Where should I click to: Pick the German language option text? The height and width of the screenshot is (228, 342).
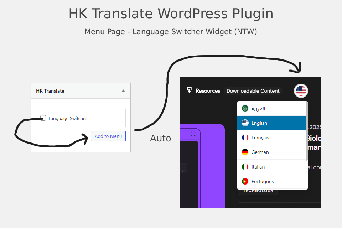(x=260, y=152)
